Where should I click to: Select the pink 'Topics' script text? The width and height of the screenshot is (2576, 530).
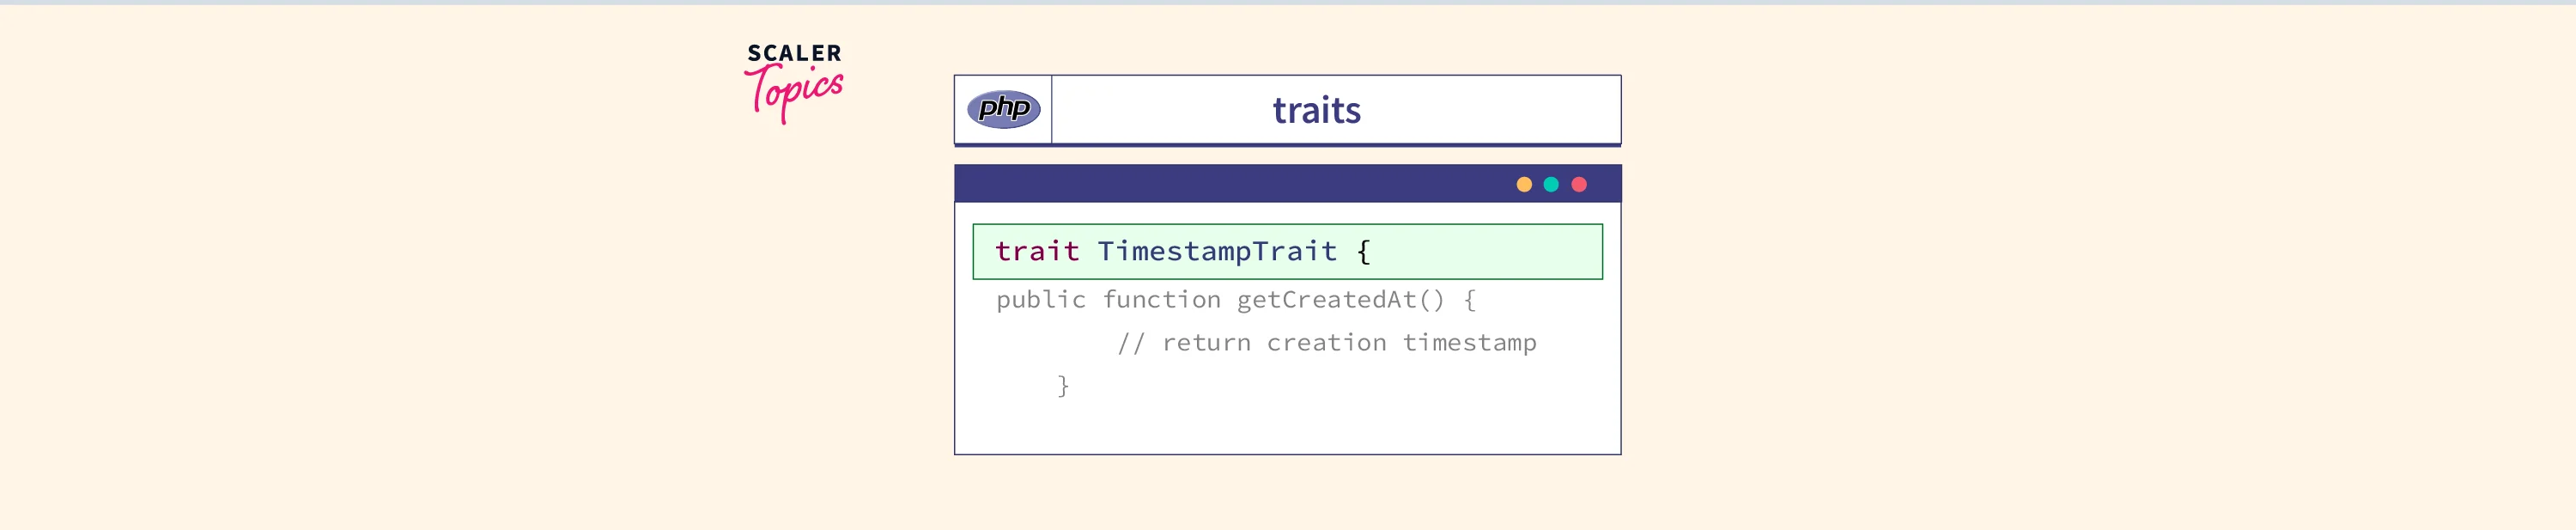tap(796, 92)
